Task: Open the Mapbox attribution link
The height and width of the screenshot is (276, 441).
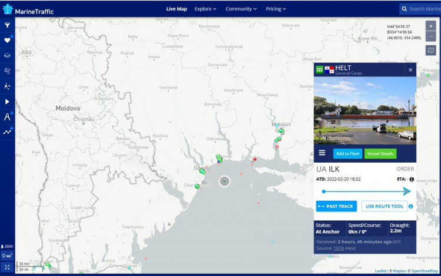Action: pos(399,271)
